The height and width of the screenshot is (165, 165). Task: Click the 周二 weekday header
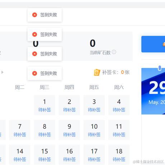(x=20, y=87)
